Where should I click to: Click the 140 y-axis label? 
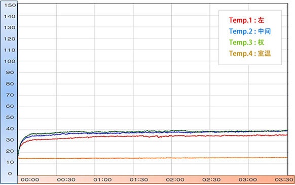click(x=10, y=17)
